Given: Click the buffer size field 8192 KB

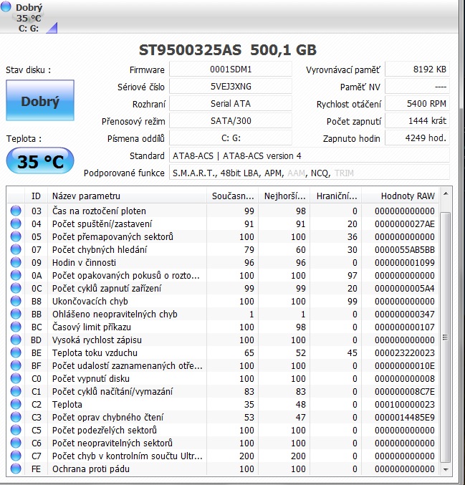Looking at the screenshot, I should click(417, 69).
